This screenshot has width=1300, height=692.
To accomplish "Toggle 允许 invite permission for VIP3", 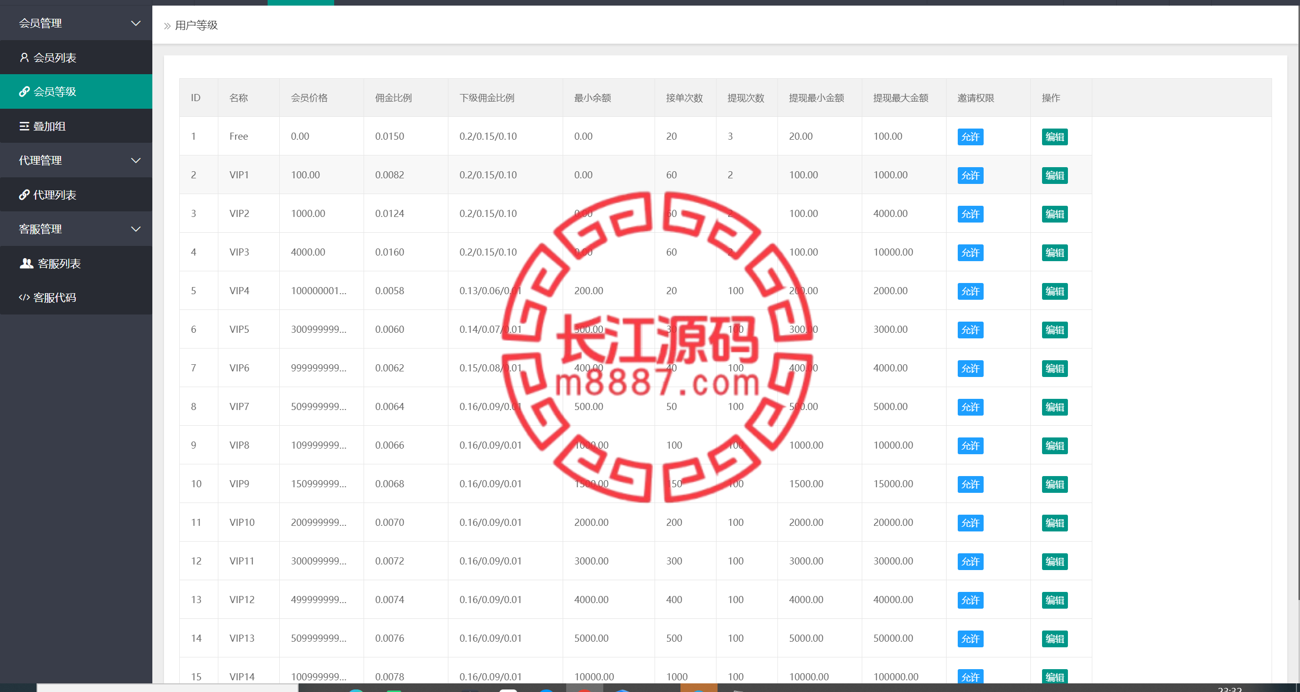I will tap(970, 253).
